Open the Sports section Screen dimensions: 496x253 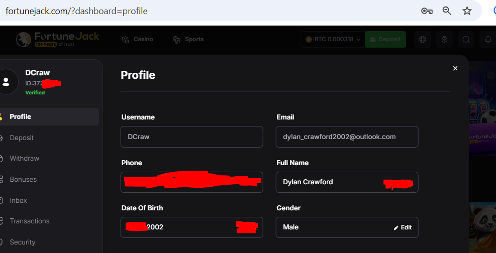(188, 39)
